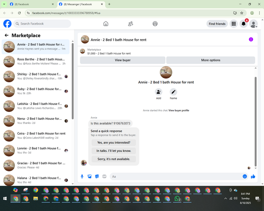
Task: Open Windows Start menu
Action: tap(5, 199)
